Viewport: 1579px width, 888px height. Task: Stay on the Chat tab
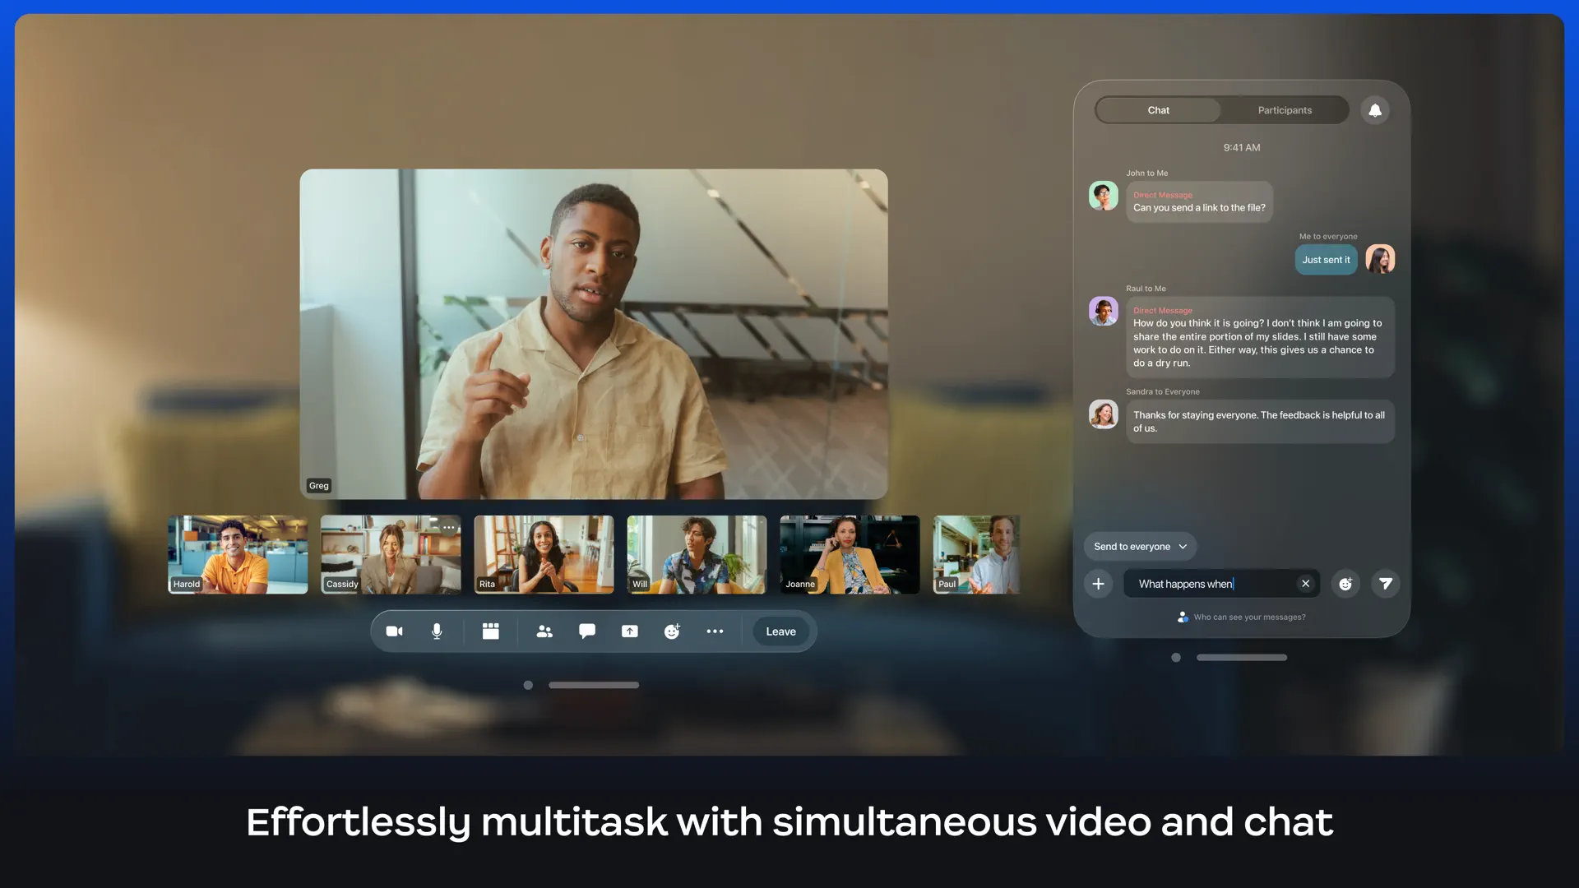tap(1158, 109)
